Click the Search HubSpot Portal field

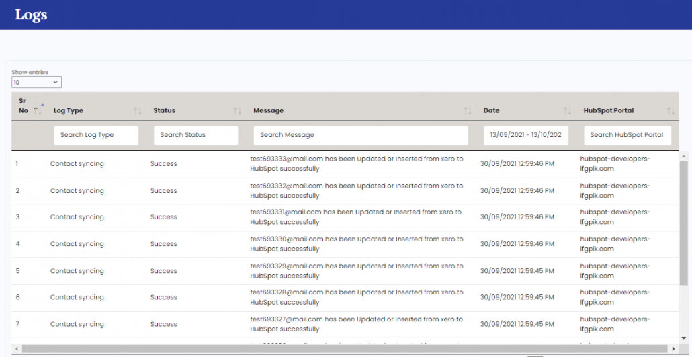point(627,135)
